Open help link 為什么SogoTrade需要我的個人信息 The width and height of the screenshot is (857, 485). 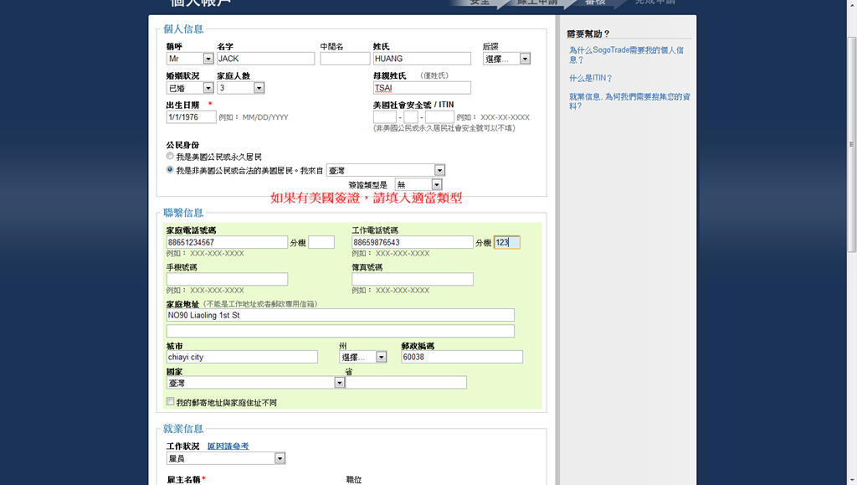click(626, 54)
